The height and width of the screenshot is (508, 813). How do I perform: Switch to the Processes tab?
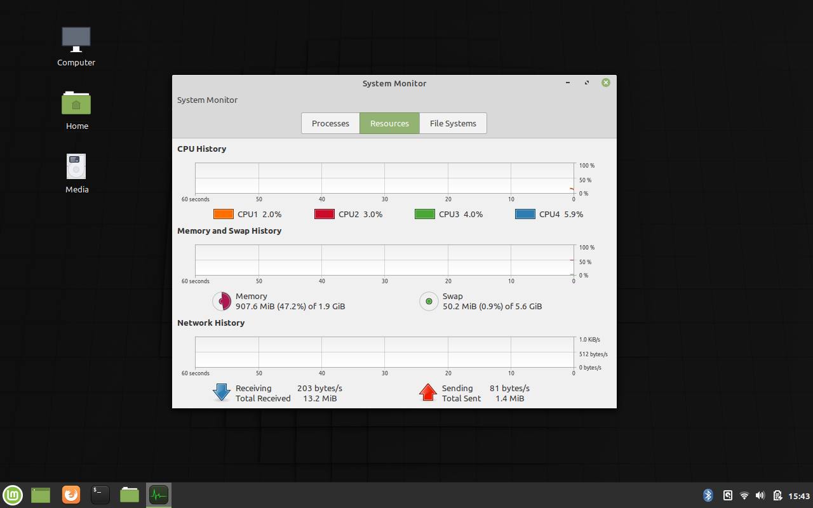[330, 123]
